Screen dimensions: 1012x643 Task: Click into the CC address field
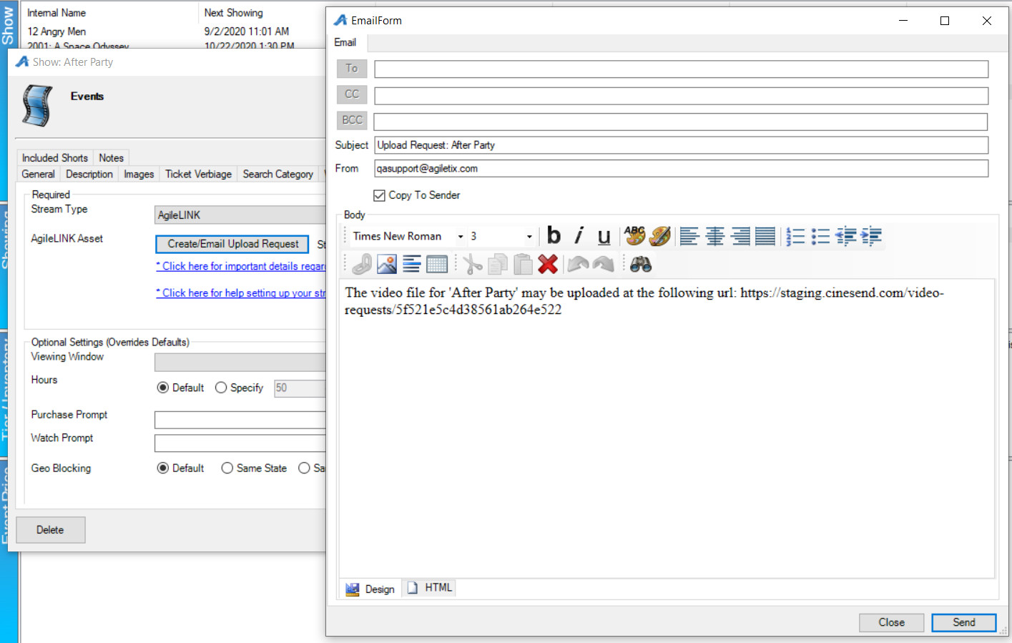pyautogui.click(x=682, y=96)
